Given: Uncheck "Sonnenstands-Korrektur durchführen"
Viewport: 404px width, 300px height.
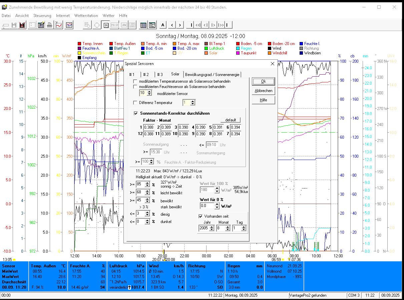Looking at the screenshot, I should [136, 113].
